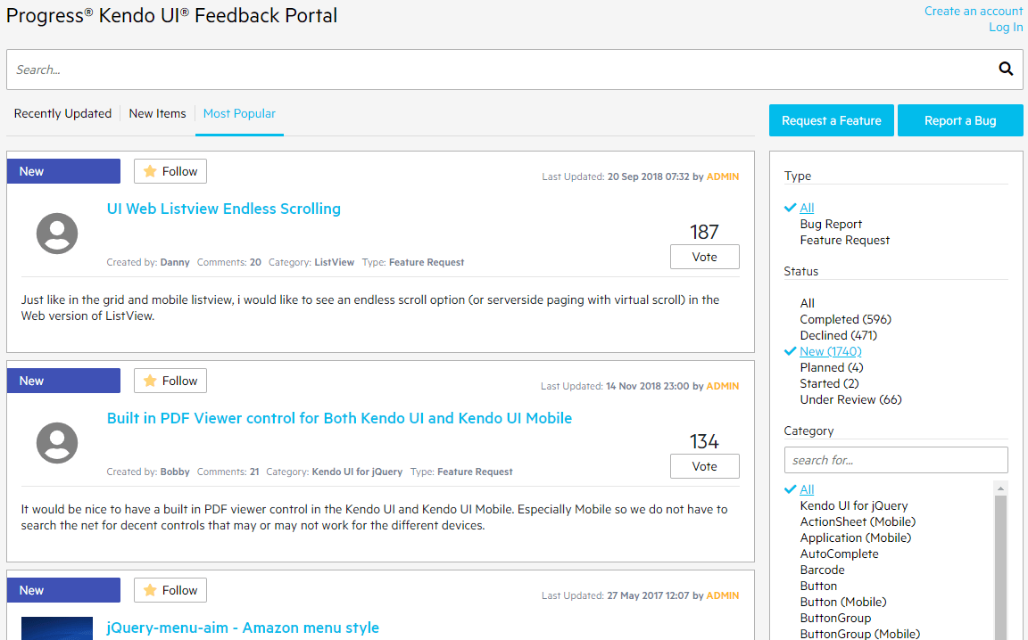
Task: Filter Status by Declined (471)
Action: 839,335
